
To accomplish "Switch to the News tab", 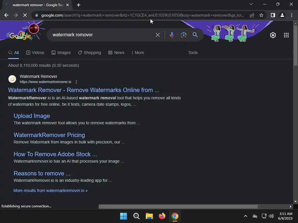I will pos(116,53).
